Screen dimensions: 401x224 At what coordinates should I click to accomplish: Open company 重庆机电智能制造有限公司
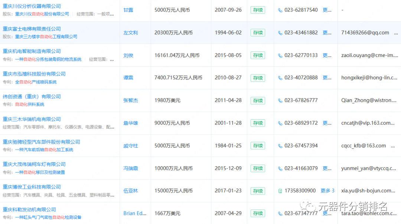tap(32, 51)
